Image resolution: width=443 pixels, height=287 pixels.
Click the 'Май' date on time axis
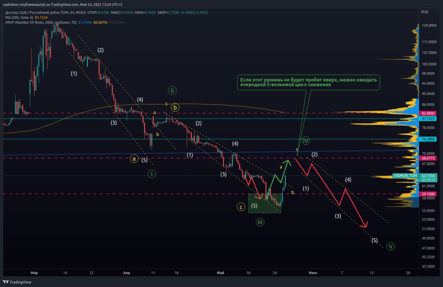coord(220,273)
